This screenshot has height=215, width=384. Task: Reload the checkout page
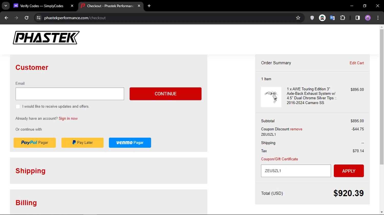[27, 18]
